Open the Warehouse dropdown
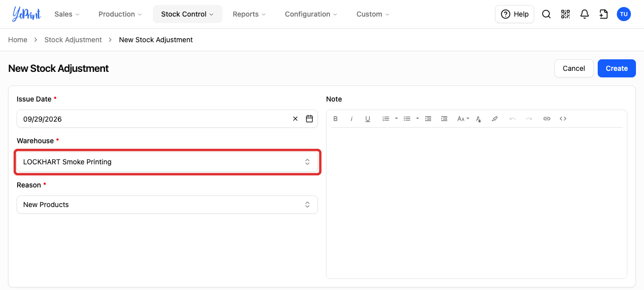This screenshot has width=644, height=290. coord(167,162)
